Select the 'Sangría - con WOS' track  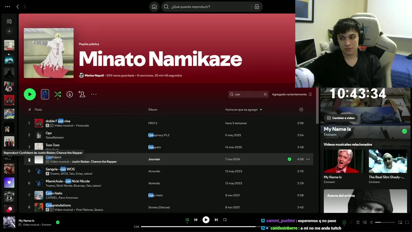pos(60,169)
